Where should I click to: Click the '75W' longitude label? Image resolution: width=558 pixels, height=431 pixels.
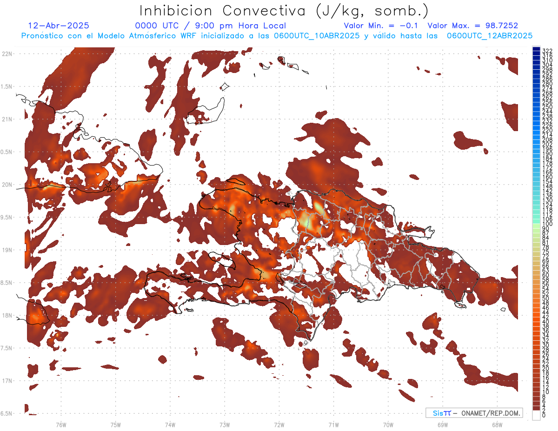pyautogui.click(x=116, y=424)
